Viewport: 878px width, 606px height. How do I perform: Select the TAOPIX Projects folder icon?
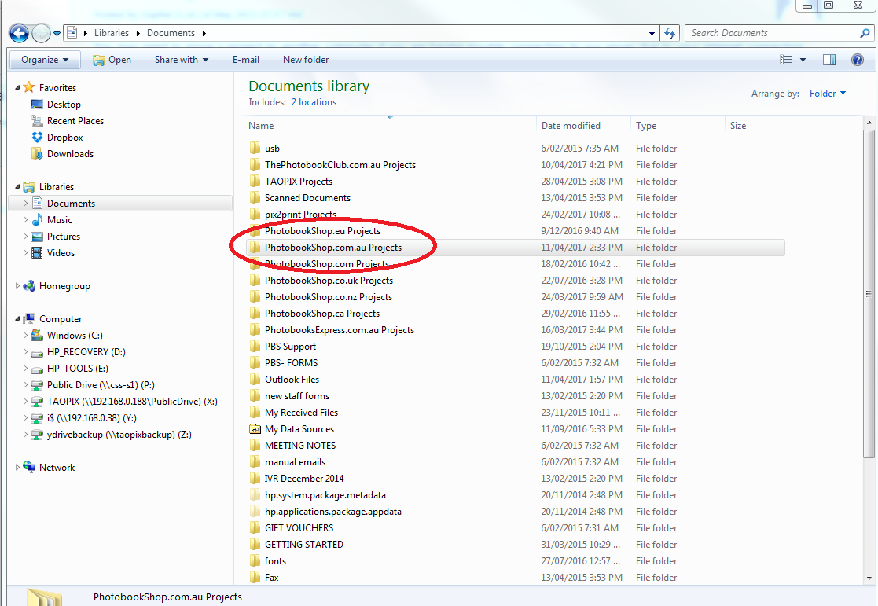point(255,181)
